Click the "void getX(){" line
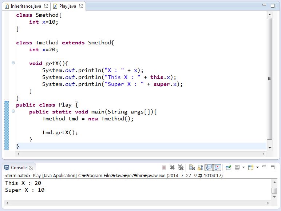This screenshot has width=281, height=211. (48, 64)
